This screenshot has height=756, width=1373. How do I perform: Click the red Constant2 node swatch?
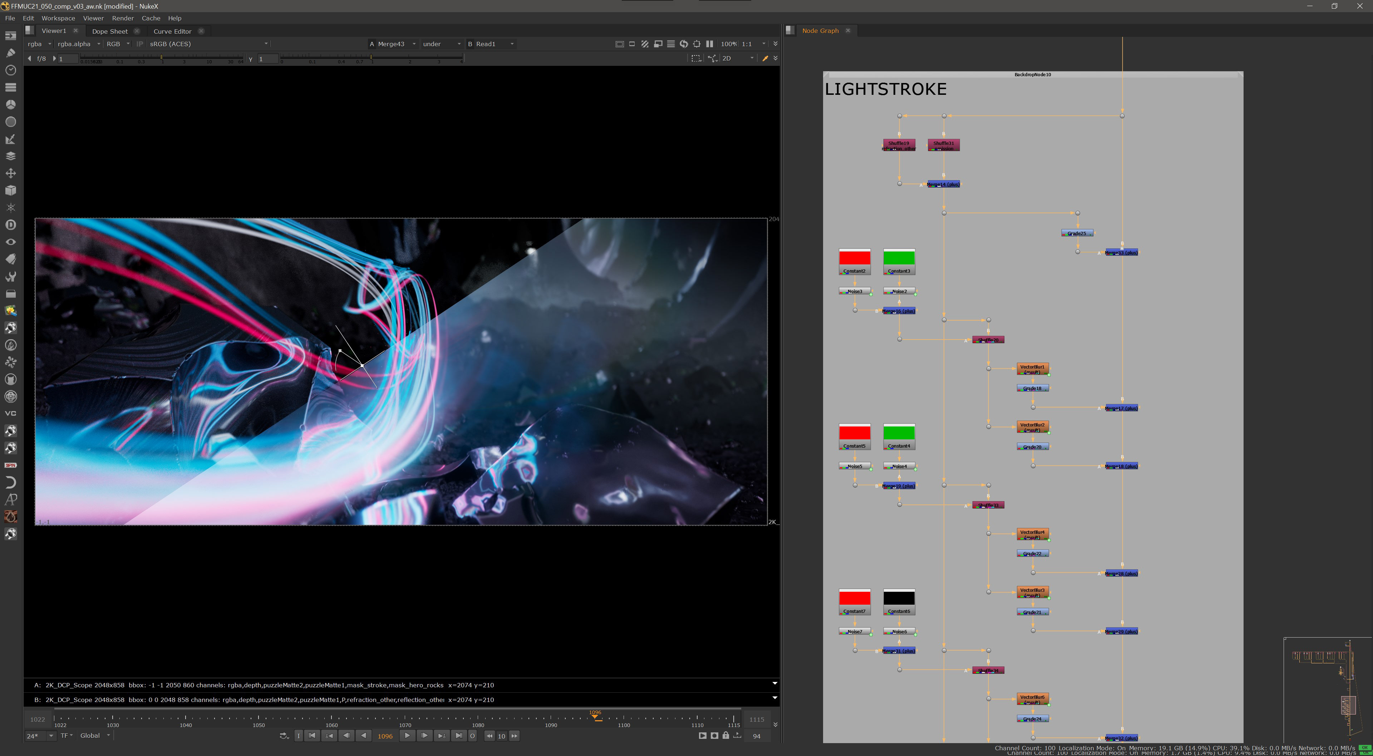pos(855,258)
